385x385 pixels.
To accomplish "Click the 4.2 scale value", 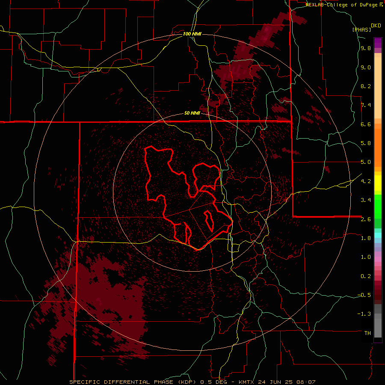I will point(366,181).
